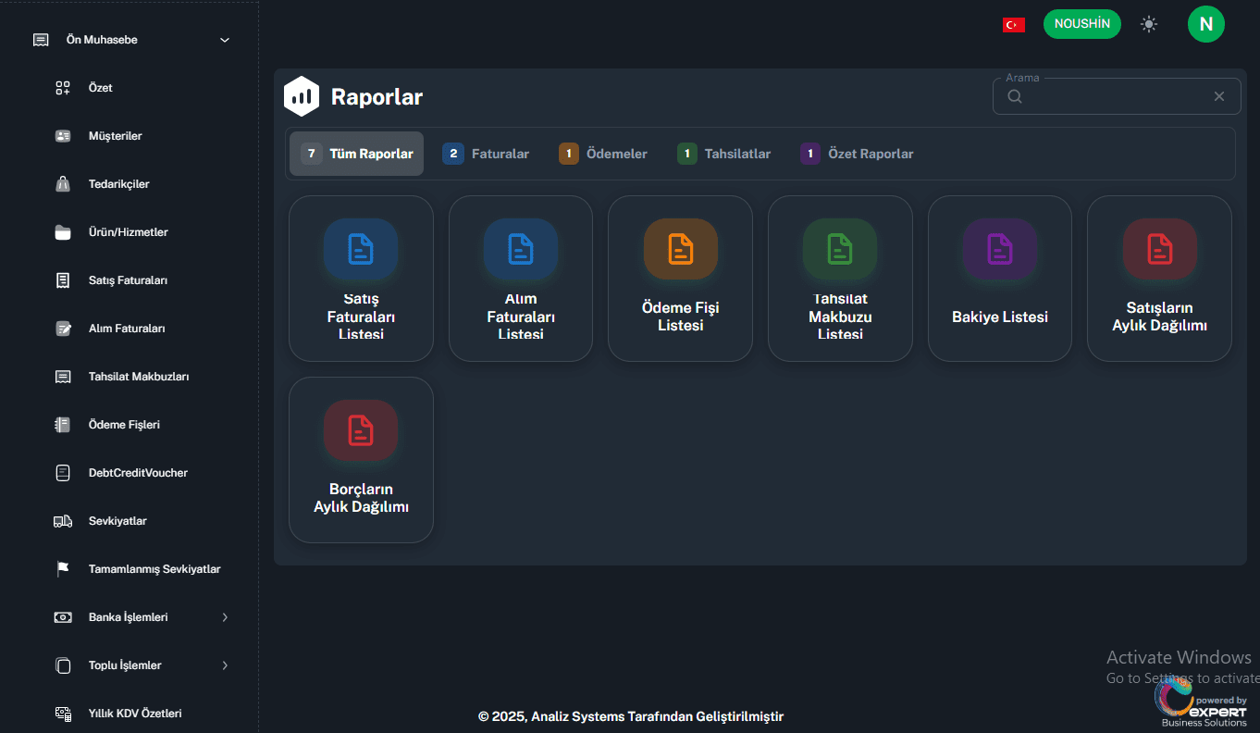1260x733 pixels.
Task: Select the Özet Raporlar tab
Action: tap(858, 154)
